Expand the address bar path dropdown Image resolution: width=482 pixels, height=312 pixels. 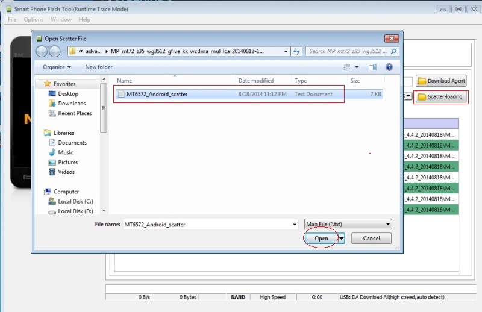click(x=286, y=51)
